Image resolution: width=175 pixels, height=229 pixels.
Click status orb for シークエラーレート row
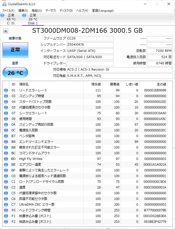coord(6,113)
